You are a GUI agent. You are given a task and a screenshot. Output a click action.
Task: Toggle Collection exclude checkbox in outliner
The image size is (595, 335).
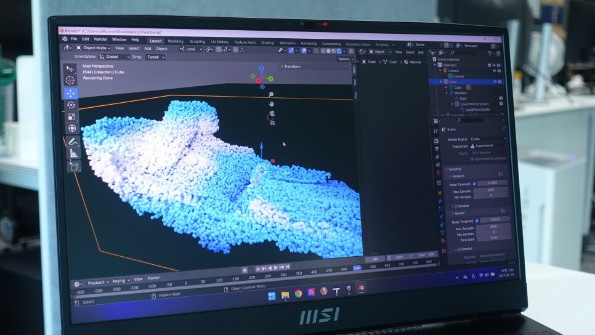pyautogui.click(x=490, y=65)
